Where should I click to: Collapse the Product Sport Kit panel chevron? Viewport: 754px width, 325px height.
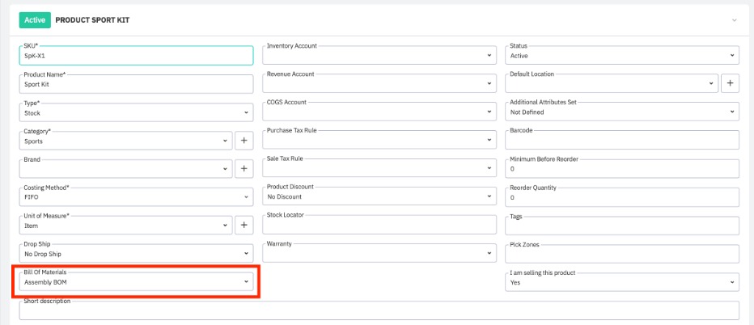[734, 19]
